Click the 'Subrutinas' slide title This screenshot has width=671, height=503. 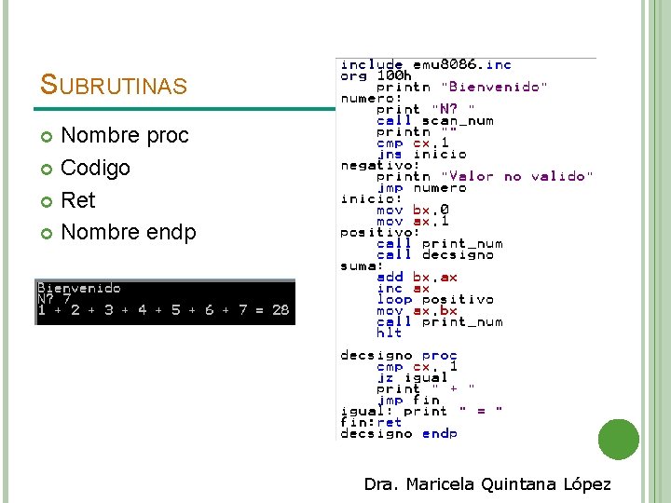(114, 84)
